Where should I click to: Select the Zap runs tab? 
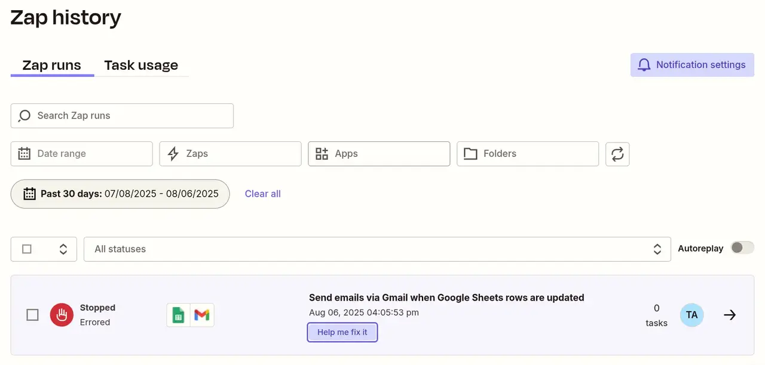[x=52, y=65]
